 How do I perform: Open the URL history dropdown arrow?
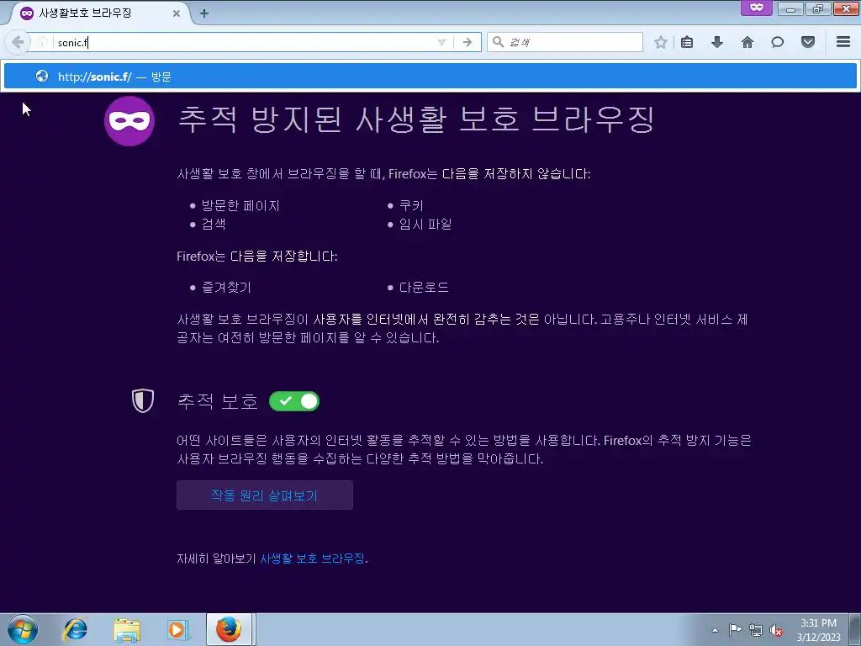(441, 42)
